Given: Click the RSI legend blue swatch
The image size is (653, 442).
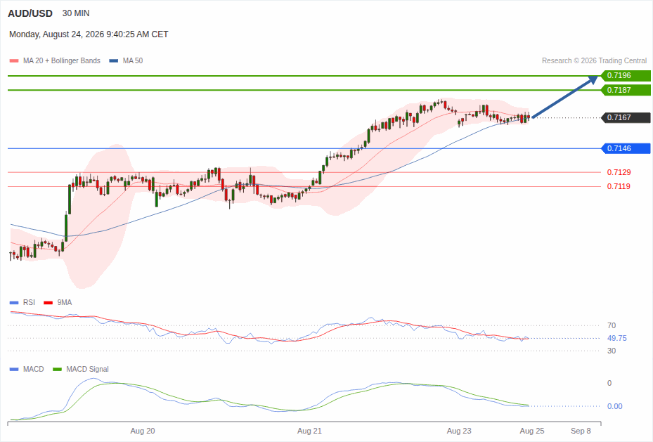Looking at the screenshot, I should pyautogui.click(x=14, y=303).
